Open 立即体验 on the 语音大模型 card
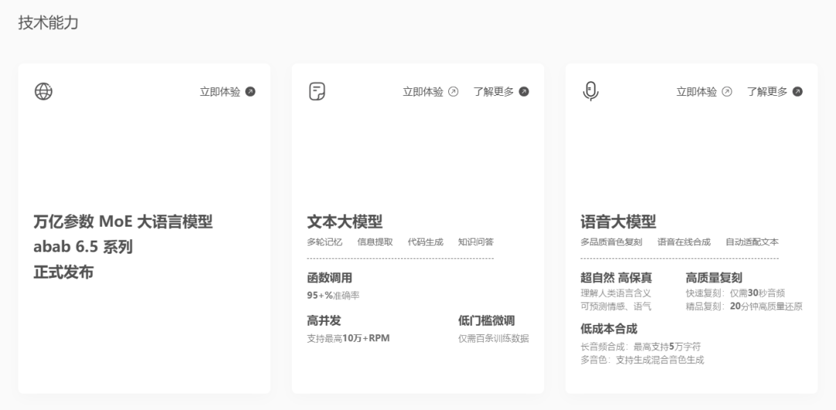This screenshot has width=836, height=410. 697,92
